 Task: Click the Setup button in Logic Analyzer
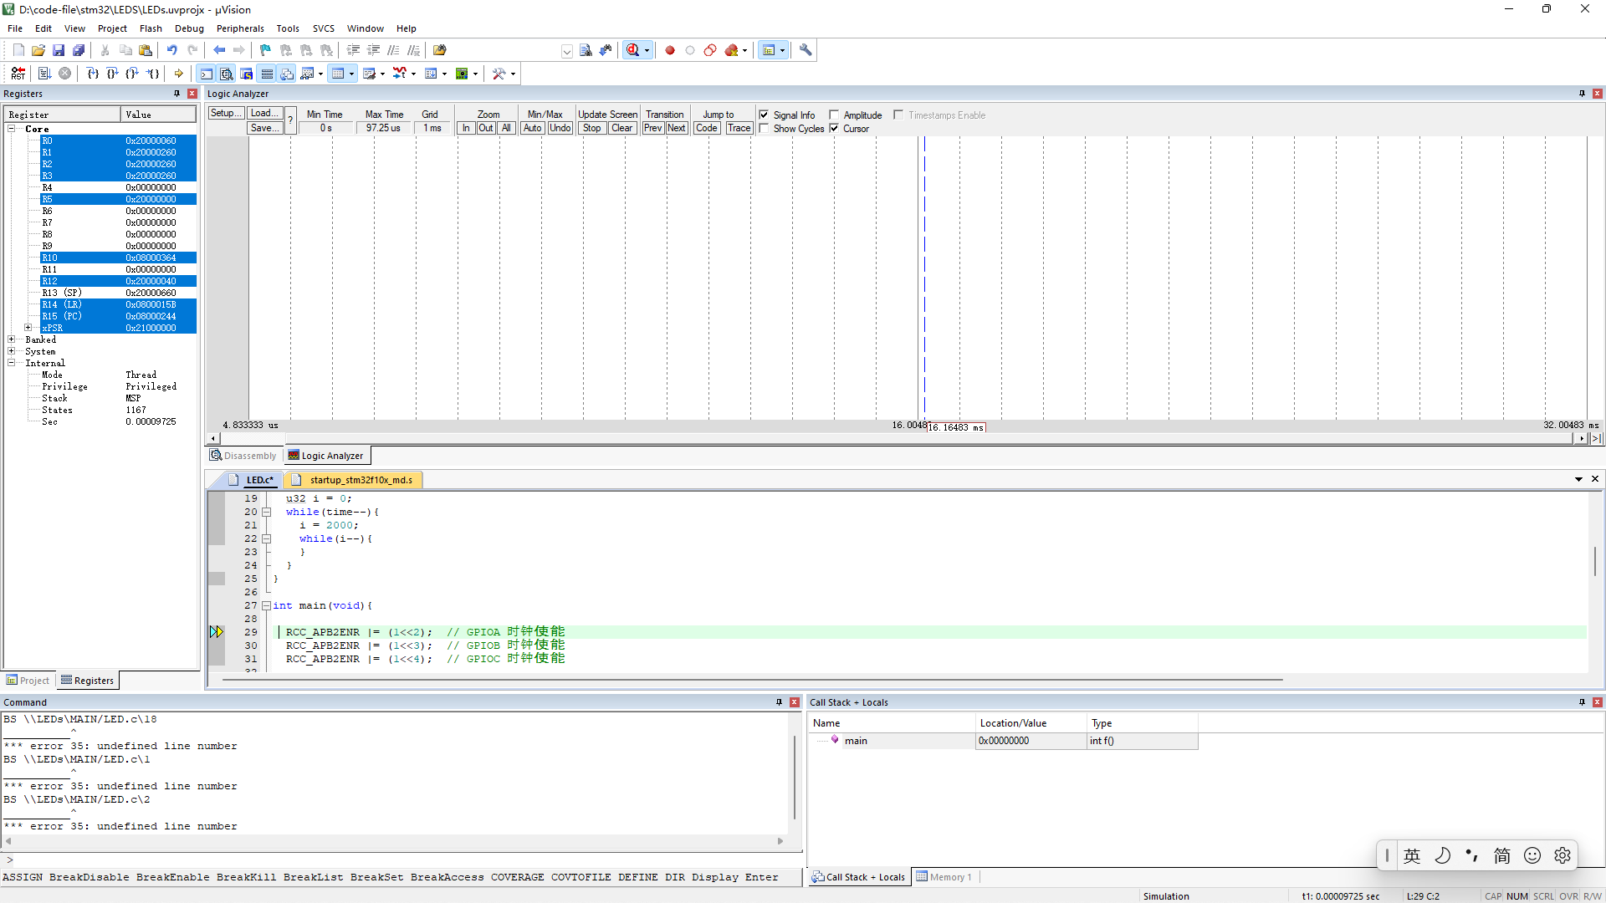225,113
